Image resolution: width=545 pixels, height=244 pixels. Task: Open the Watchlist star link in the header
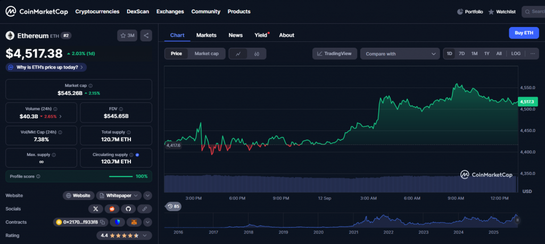point(502,12)
